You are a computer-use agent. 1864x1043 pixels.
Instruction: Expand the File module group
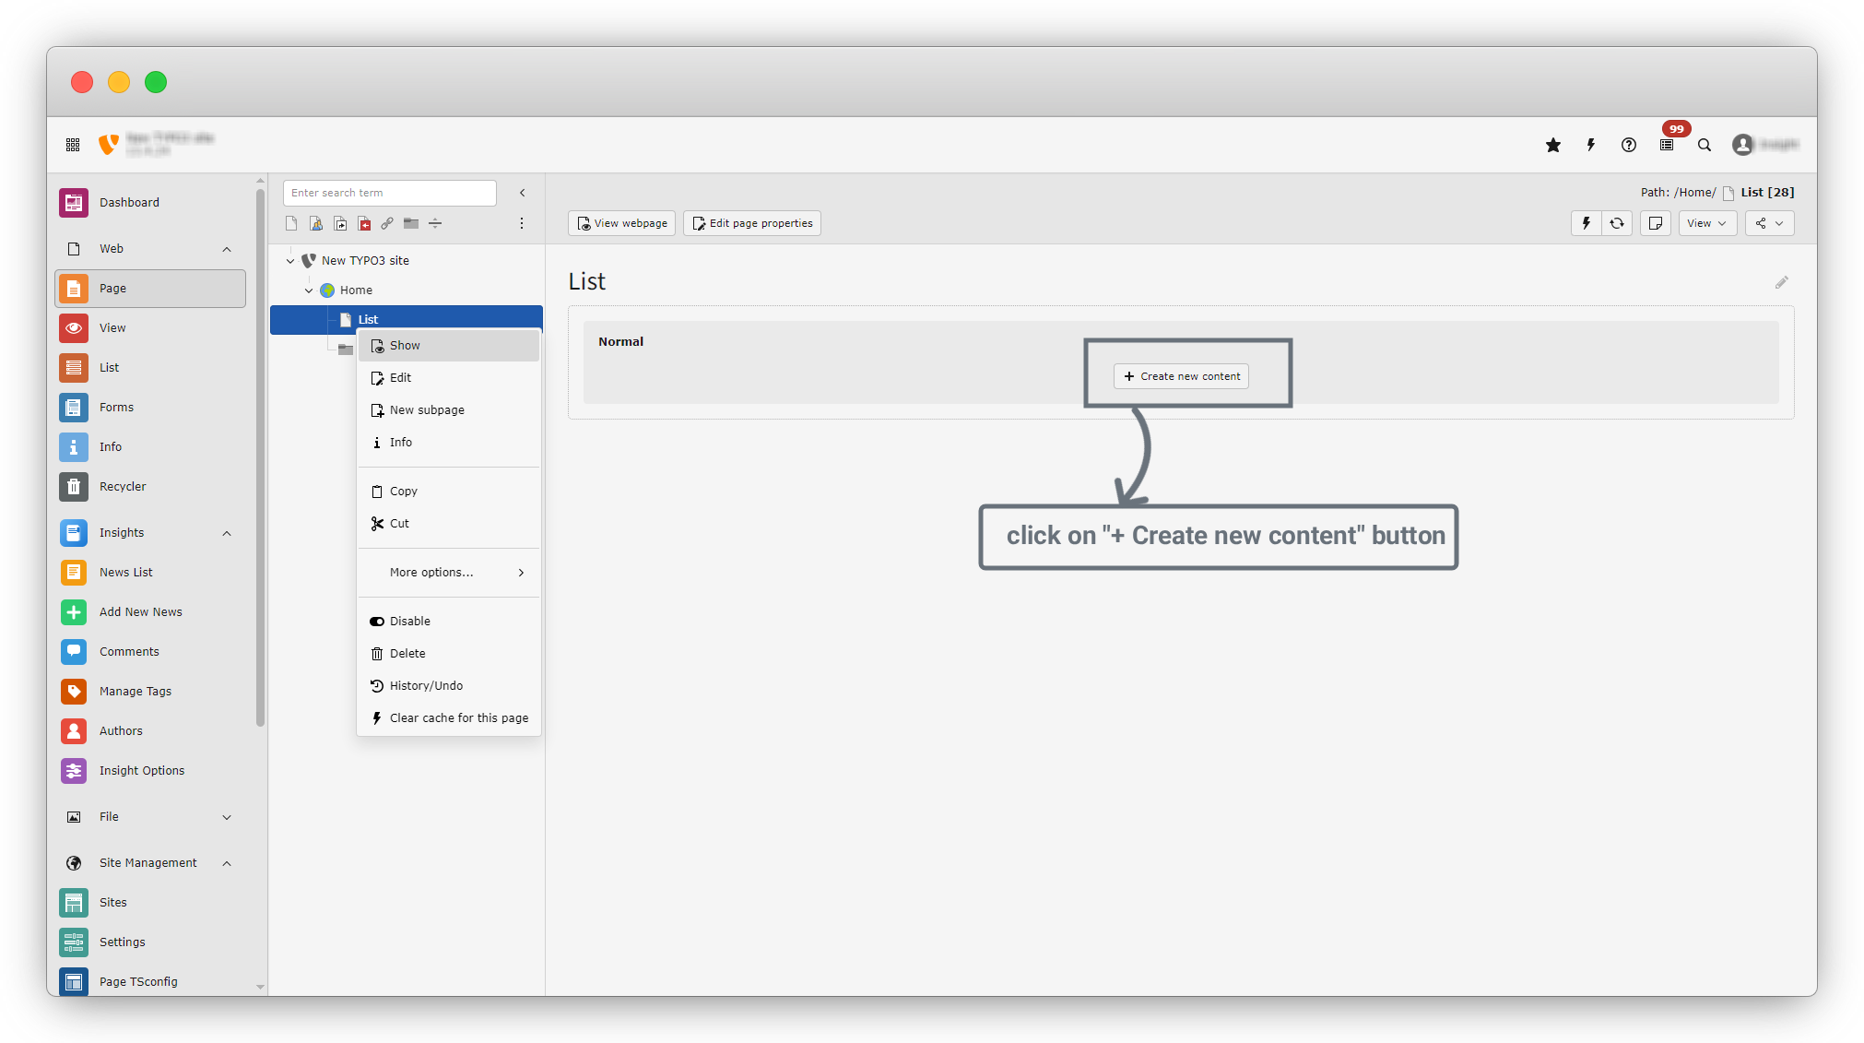coord(227,817)
